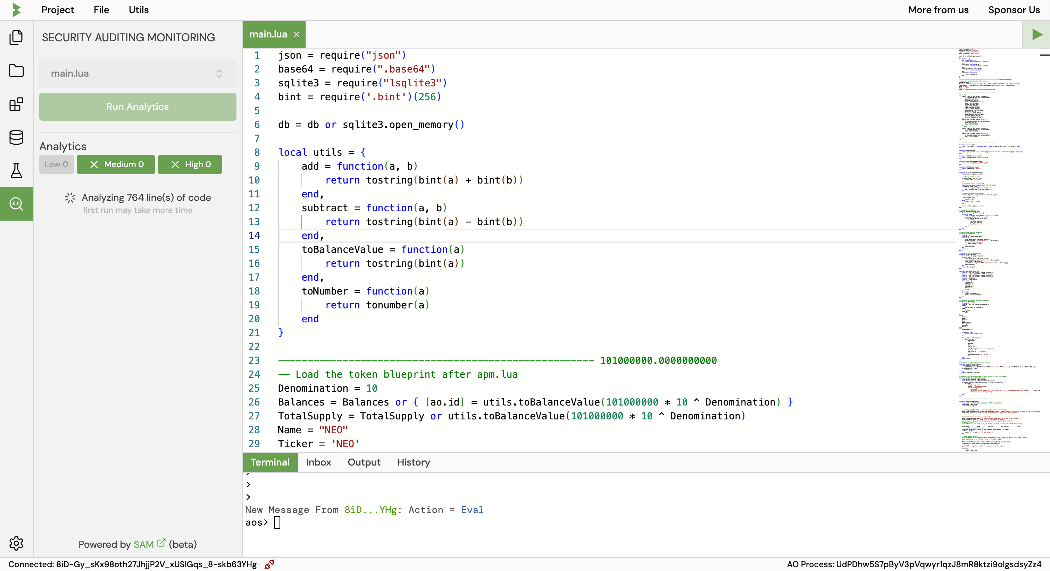Open the Powered by SAM link
The height and width of the screenshot is (571, 1050).
click(144, 544)
